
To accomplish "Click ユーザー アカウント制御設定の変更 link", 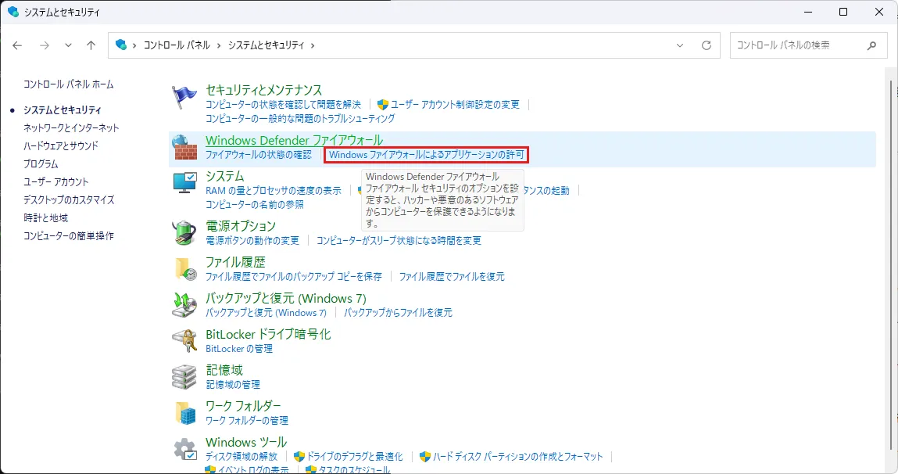I will (456, 104).
